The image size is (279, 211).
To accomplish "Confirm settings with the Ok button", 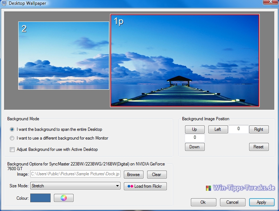I will pyautogui.click(x=204, y=202).
